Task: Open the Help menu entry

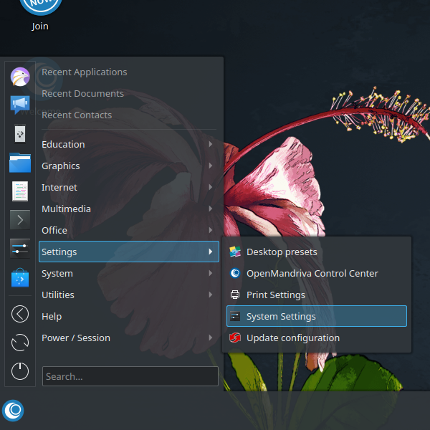Action: (x=129, y=316)
